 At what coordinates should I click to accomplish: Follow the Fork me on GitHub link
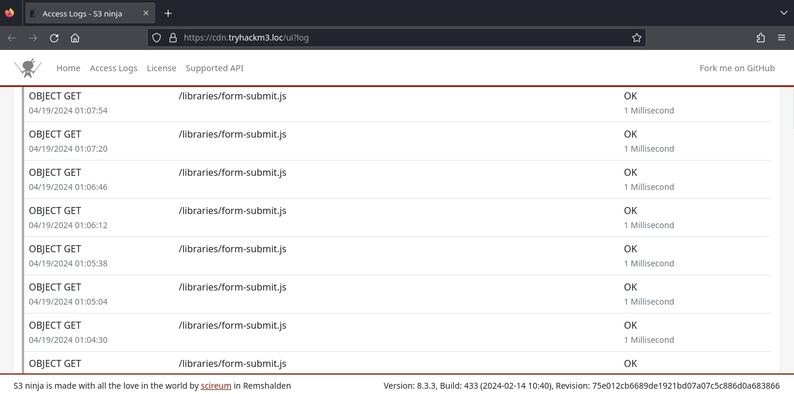(x=737, y=68)
